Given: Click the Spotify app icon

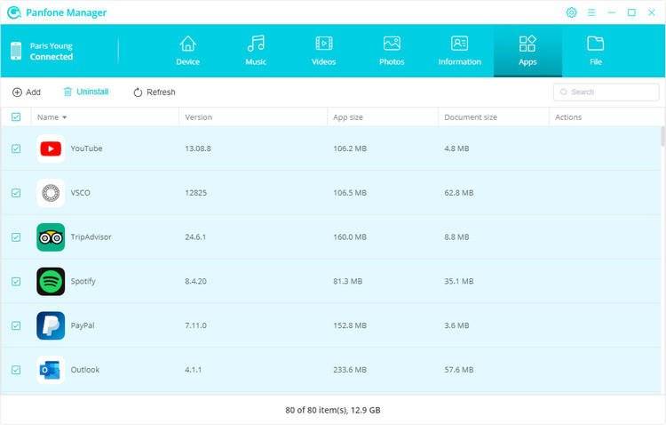Looking at the screenshot, I should tap(51, 281).
